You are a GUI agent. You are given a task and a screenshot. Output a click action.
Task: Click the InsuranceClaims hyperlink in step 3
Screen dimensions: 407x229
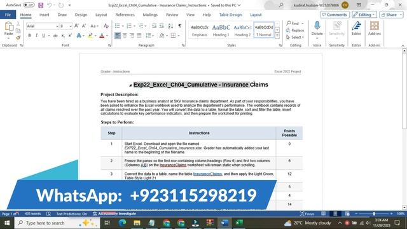(x=207, y=174)
